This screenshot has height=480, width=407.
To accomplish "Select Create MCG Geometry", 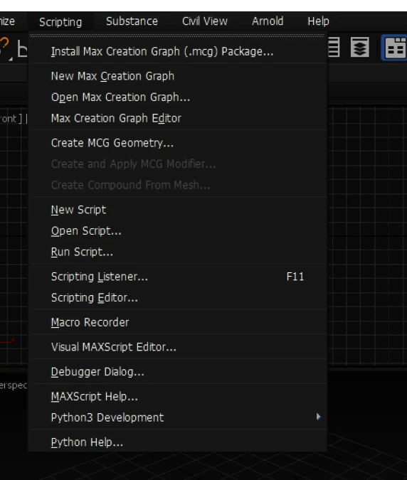I will tap(179, 143).
